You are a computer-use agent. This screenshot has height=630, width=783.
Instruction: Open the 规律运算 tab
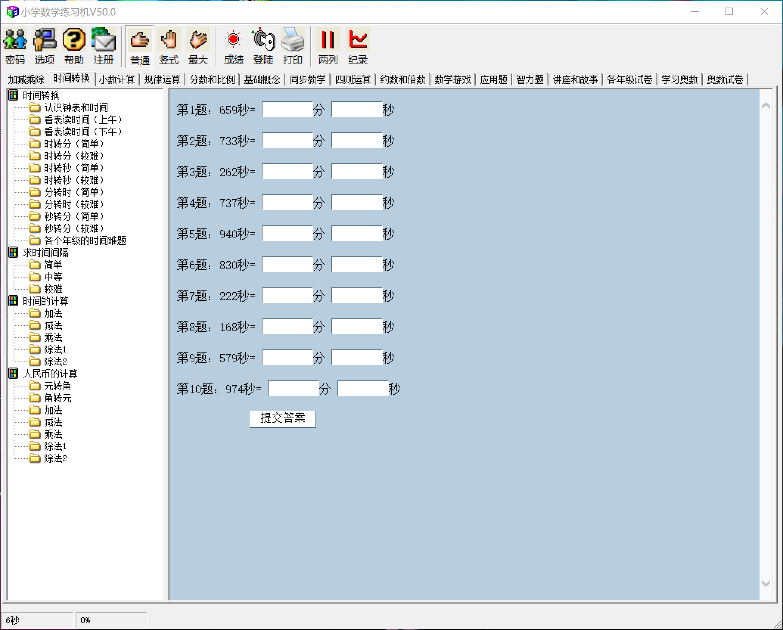pos(162,79)
